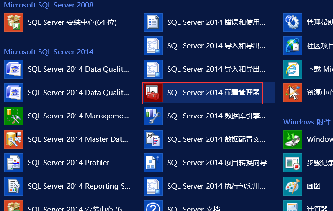Open the green Windows accessory disc icon
333x211 pixels.
(293, 139)
